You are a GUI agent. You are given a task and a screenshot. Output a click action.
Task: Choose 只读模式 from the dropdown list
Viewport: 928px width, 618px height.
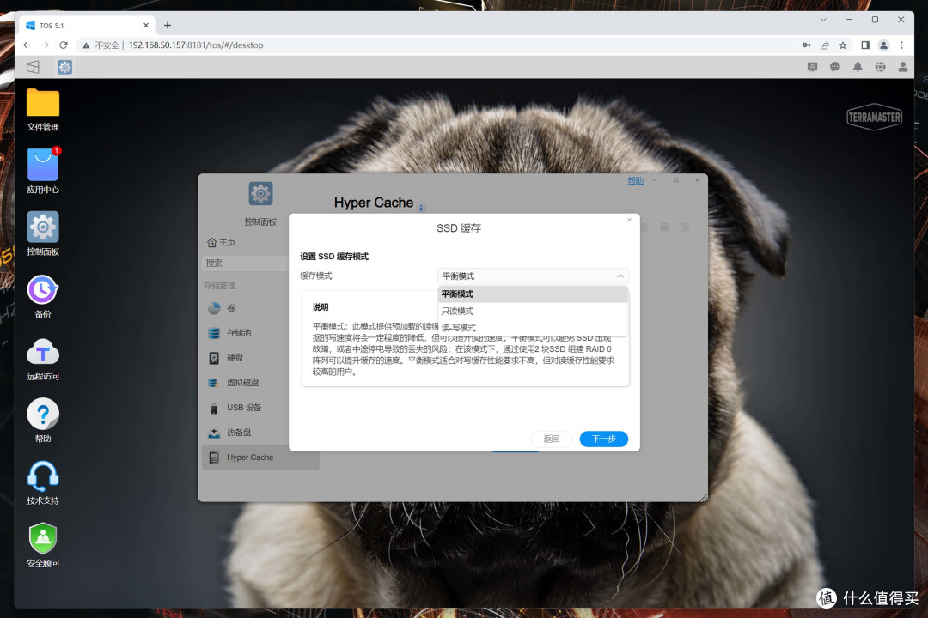pyautogui.click(x=533, y=311)
